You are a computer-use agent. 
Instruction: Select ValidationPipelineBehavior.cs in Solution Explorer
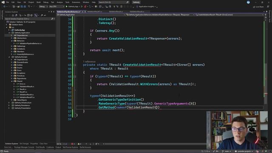(31, 43)
